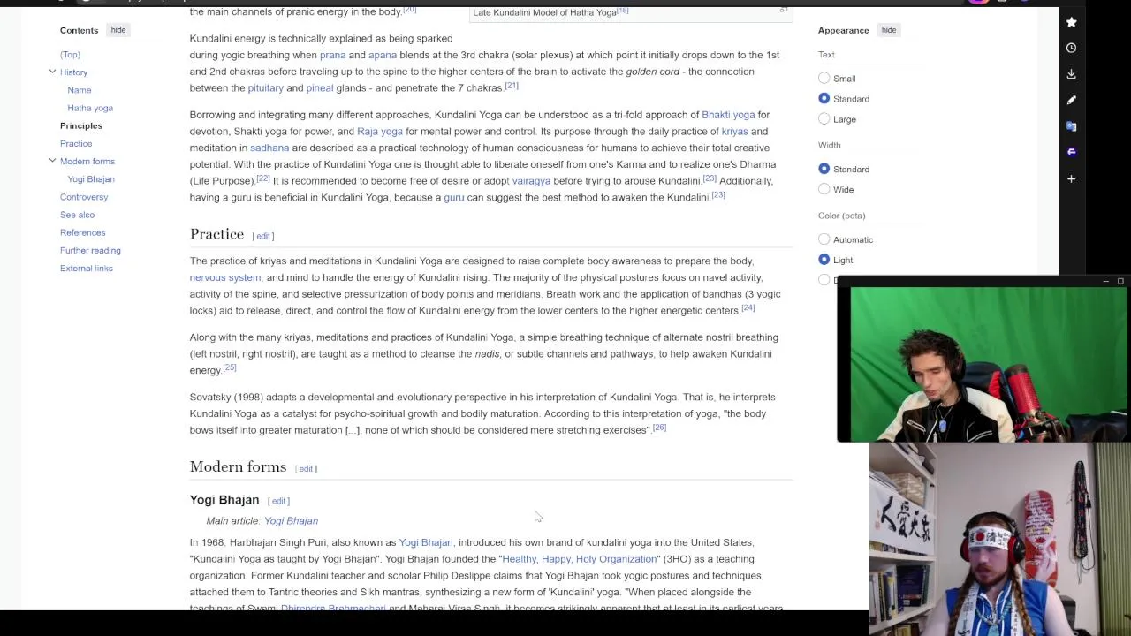The height and width of the screenshot is (636, 1131).
Task: Go to See also in Contents
Action: point(77,215)
